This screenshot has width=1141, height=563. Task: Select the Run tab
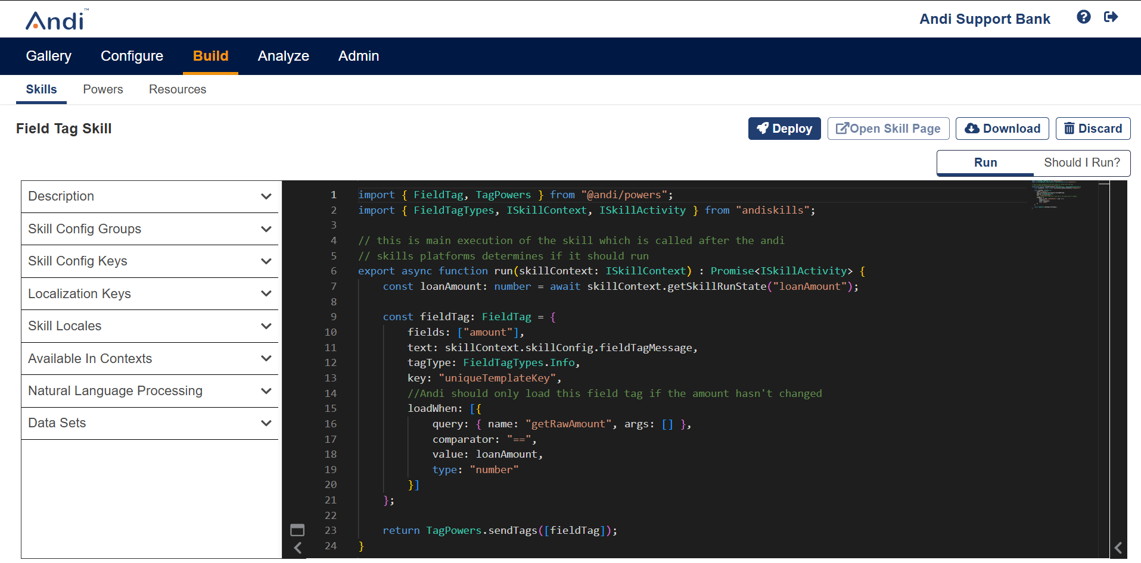pos(985,162)
